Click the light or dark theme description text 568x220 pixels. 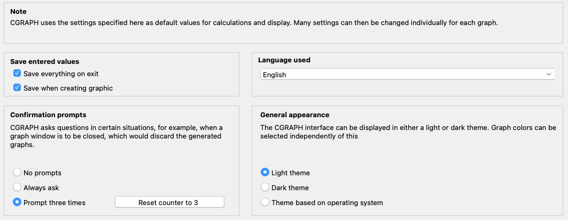pos(408,132)
